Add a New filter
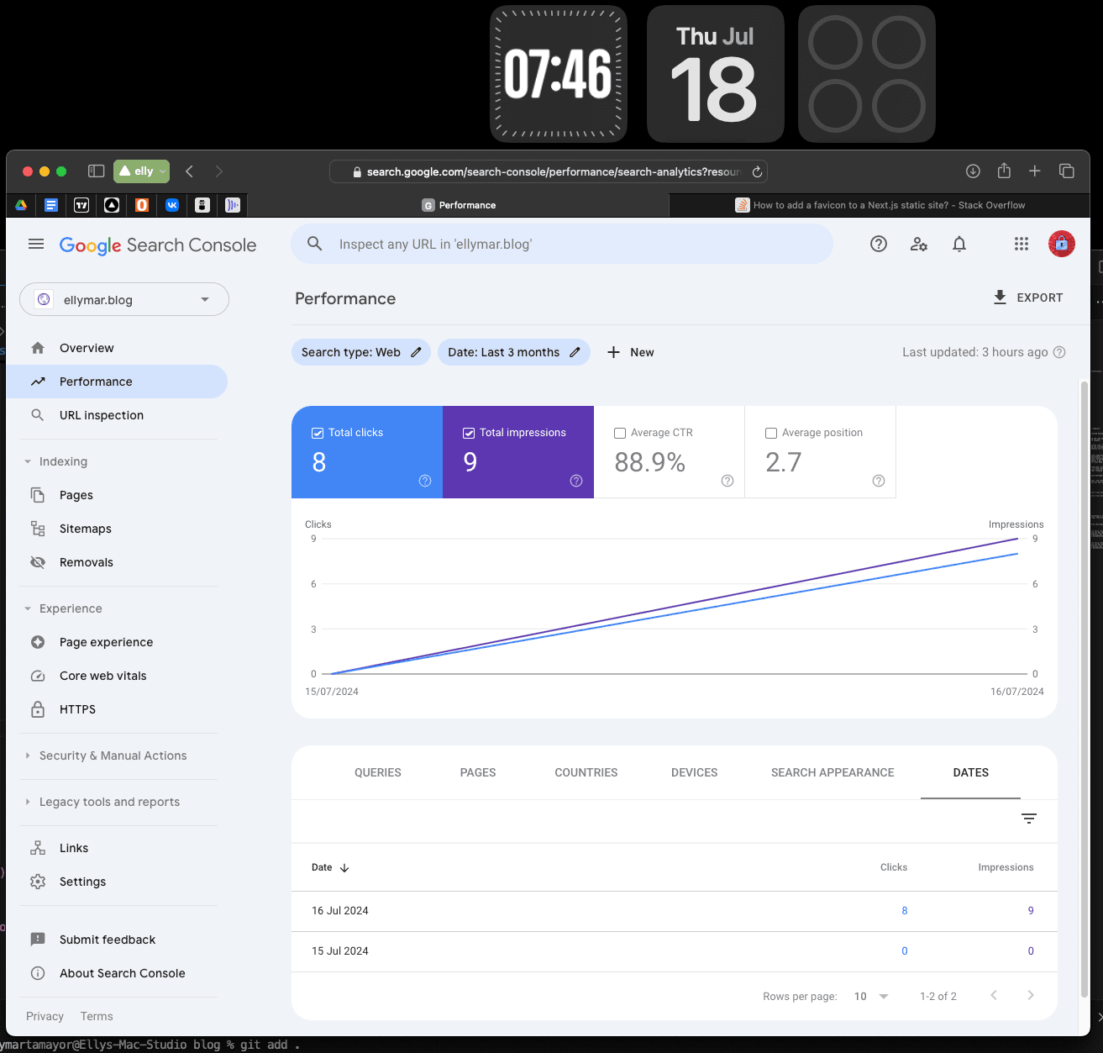The height and width of the screenshot is (1053, 1103). coord(630,352)
